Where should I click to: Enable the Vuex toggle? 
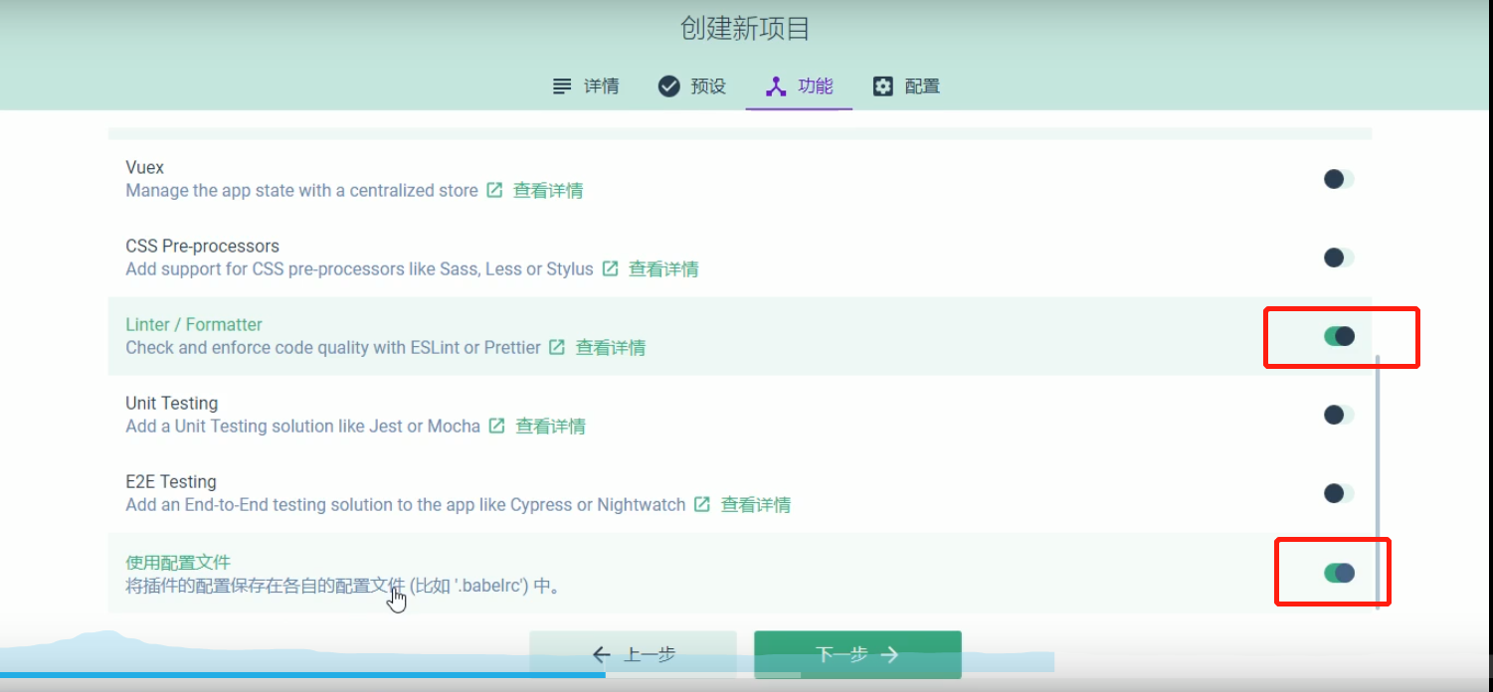point(1339,179)
